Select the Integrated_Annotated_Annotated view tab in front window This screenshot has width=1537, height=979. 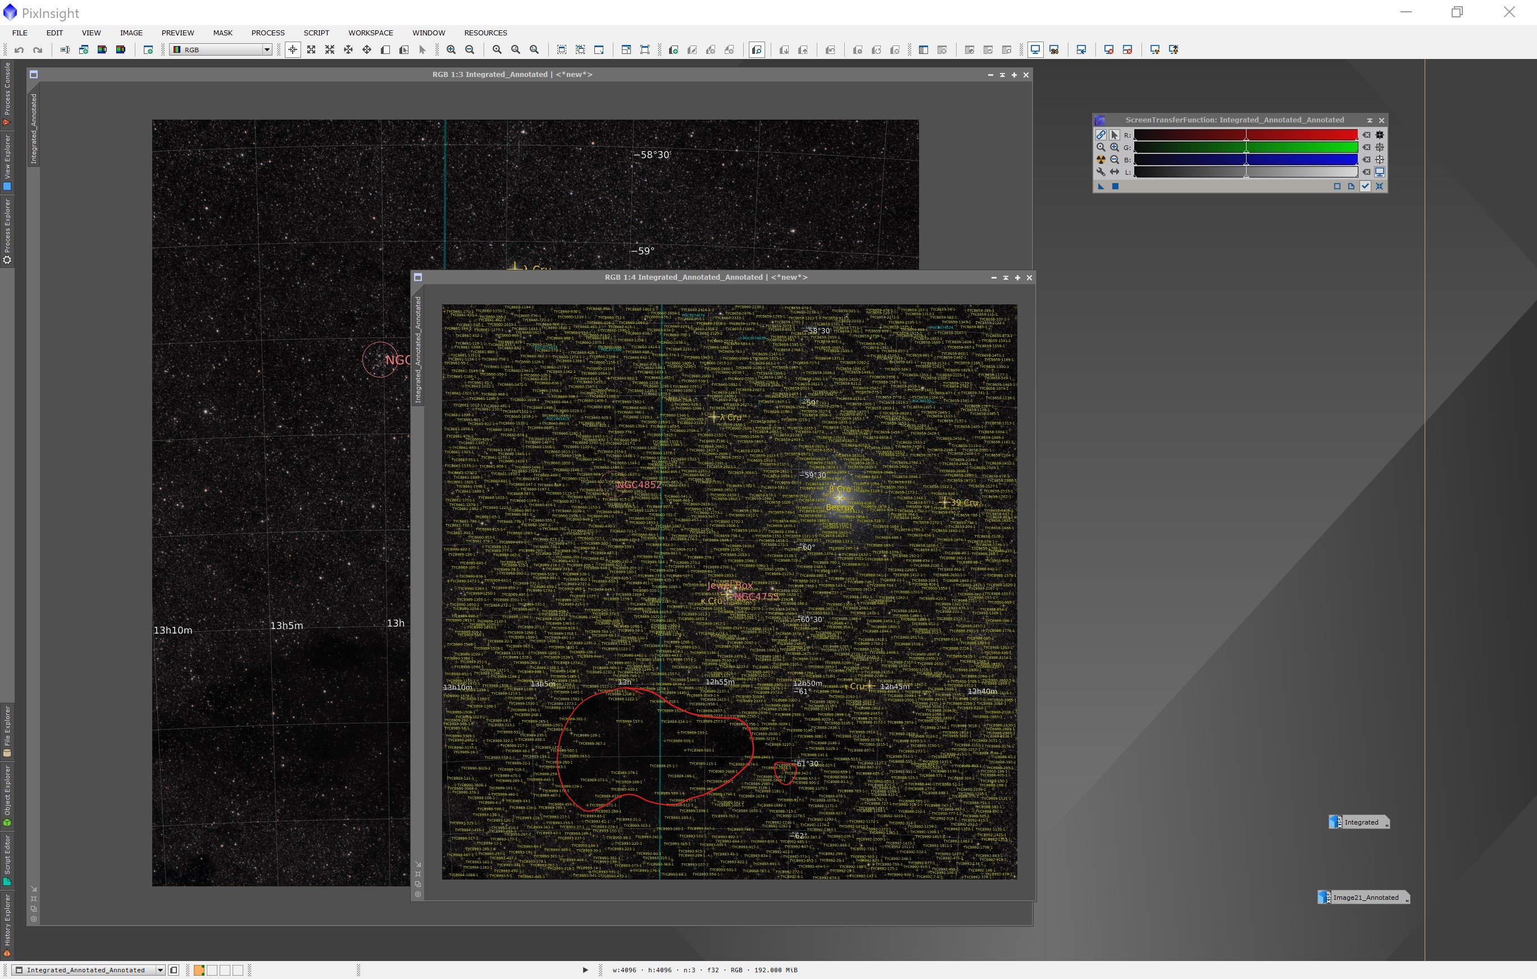(x=418, y=350)
